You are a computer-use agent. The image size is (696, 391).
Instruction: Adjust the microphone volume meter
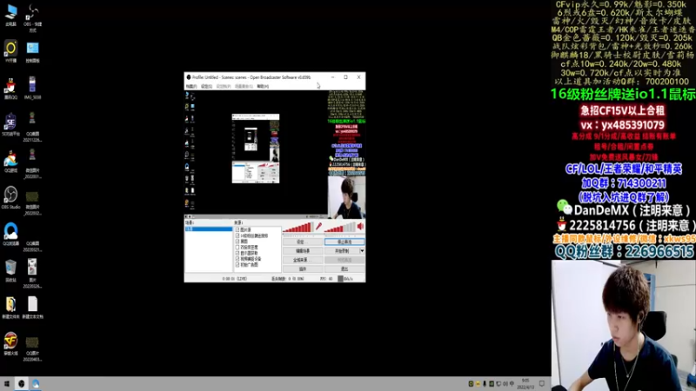coord(298,227)
